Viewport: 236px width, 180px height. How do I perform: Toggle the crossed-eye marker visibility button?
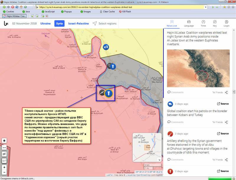pyautogui.click(x=4, y=154)
